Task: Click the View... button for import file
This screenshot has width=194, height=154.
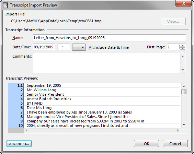Action: (173, 22)
